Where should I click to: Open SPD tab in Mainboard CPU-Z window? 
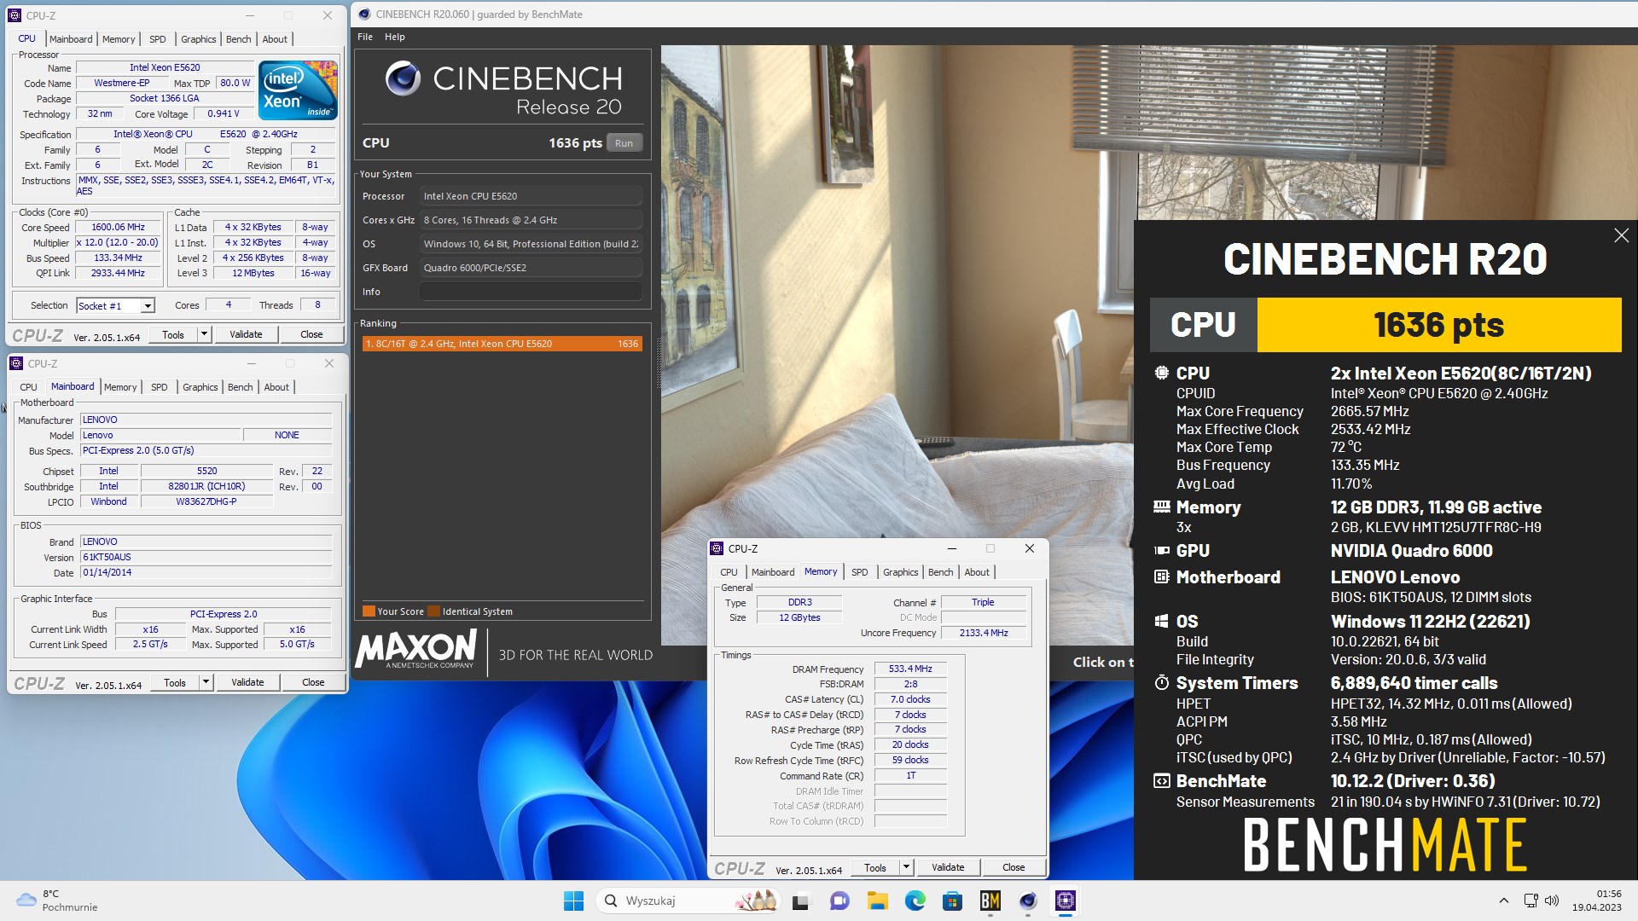click(x=160, y=387)
